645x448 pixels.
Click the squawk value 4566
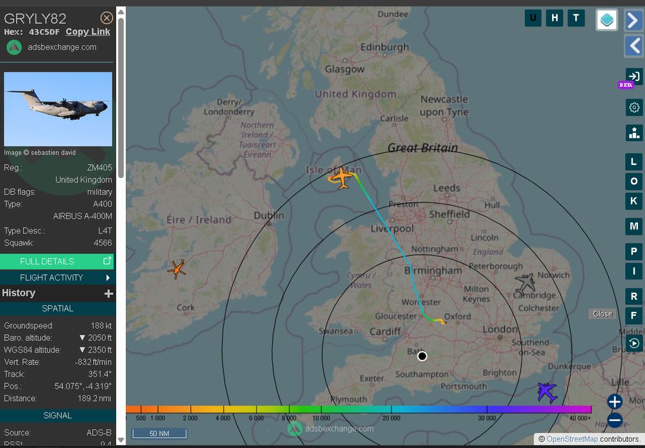tap(103, 243)
